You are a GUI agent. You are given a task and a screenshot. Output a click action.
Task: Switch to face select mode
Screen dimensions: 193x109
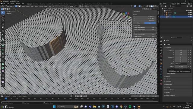pos(20,6)
